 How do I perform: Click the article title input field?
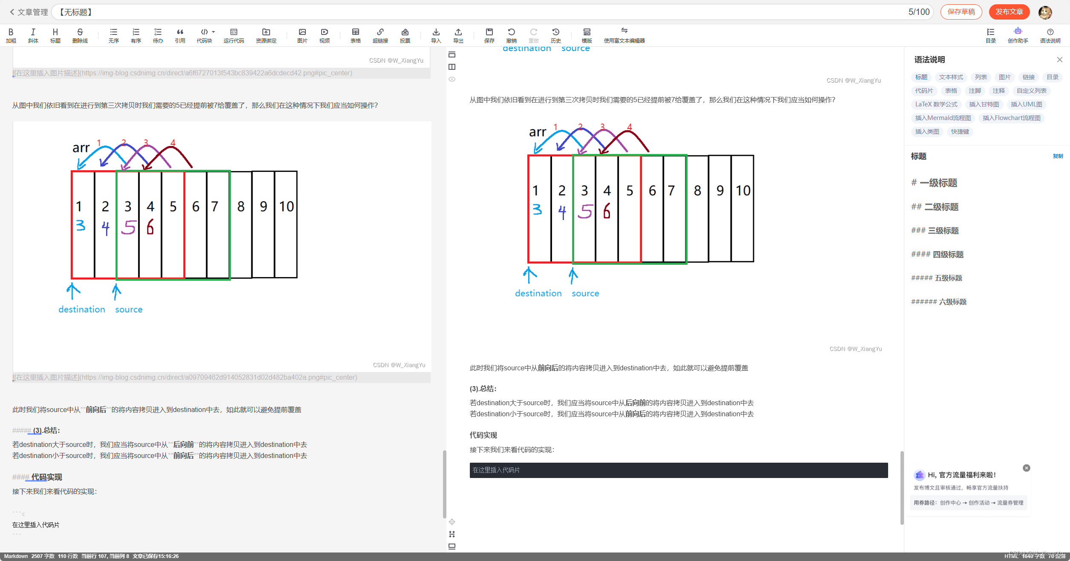coord(469,12)
